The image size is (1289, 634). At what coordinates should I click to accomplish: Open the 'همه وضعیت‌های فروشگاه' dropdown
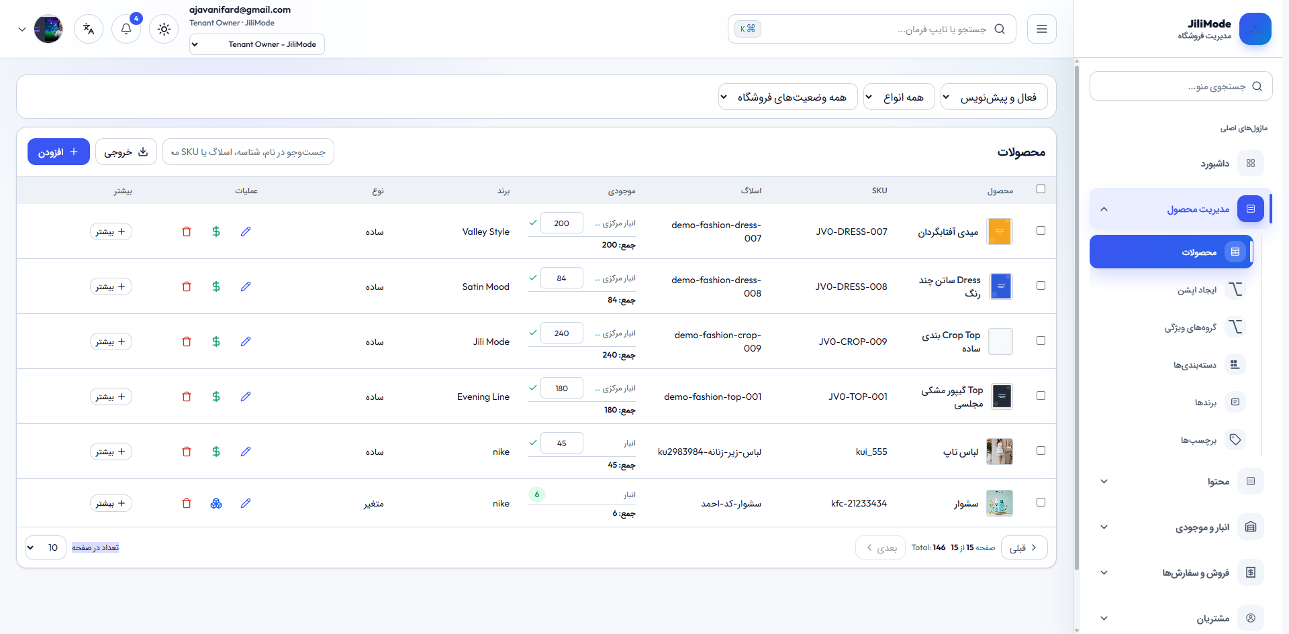point(788,97)
